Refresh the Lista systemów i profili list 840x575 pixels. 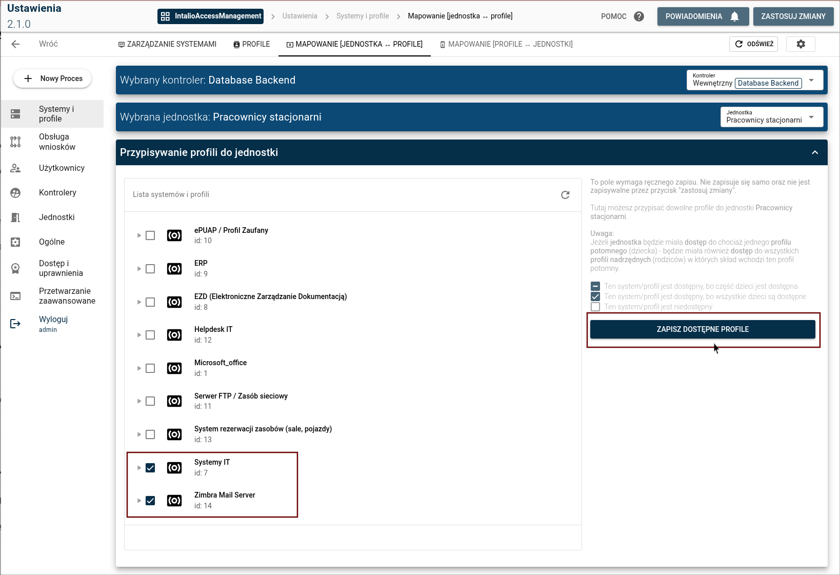click(x=565, y=195)
